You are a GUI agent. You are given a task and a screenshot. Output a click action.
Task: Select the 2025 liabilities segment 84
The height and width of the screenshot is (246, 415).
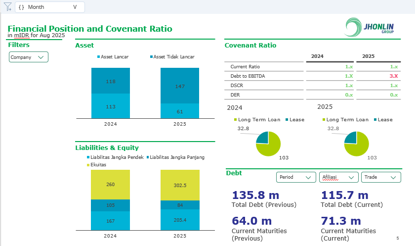[180, 205]
